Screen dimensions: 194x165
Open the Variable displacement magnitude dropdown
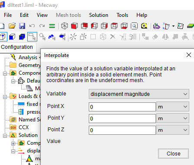(x=139, y=94)
